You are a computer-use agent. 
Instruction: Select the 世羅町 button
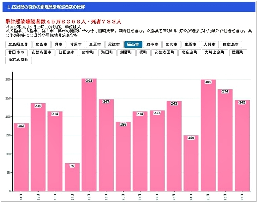point(238,52)
